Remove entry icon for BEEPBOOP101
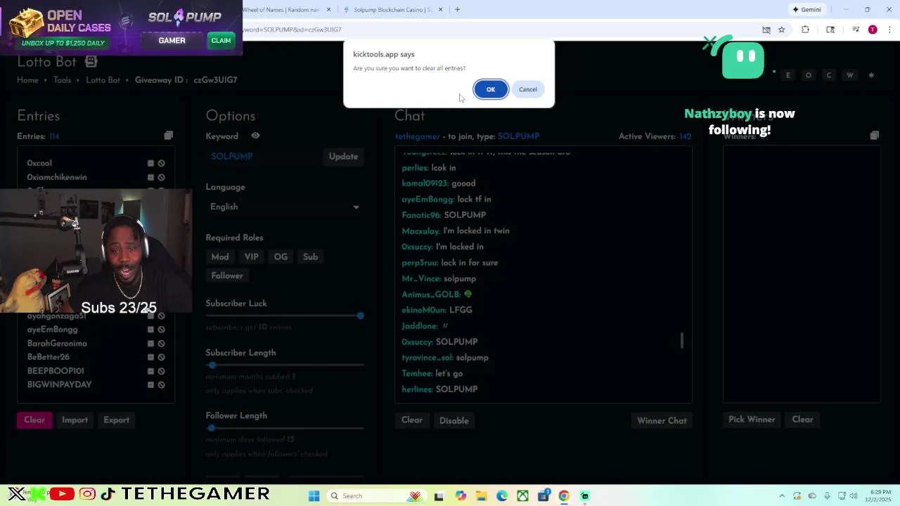This screenshot has height=506, width=900. tap(150, 371)
